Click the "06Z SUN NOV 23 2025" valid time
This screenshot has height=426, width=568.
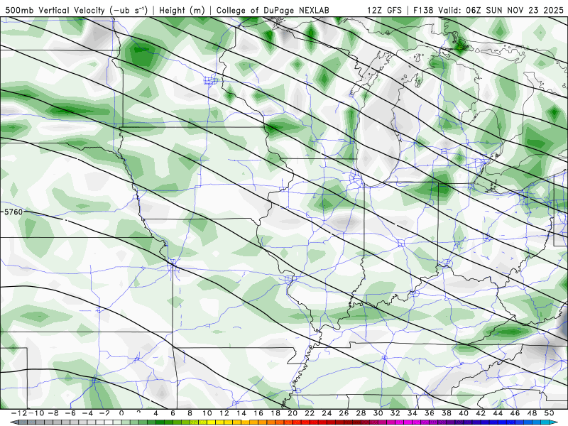[515, 10]
